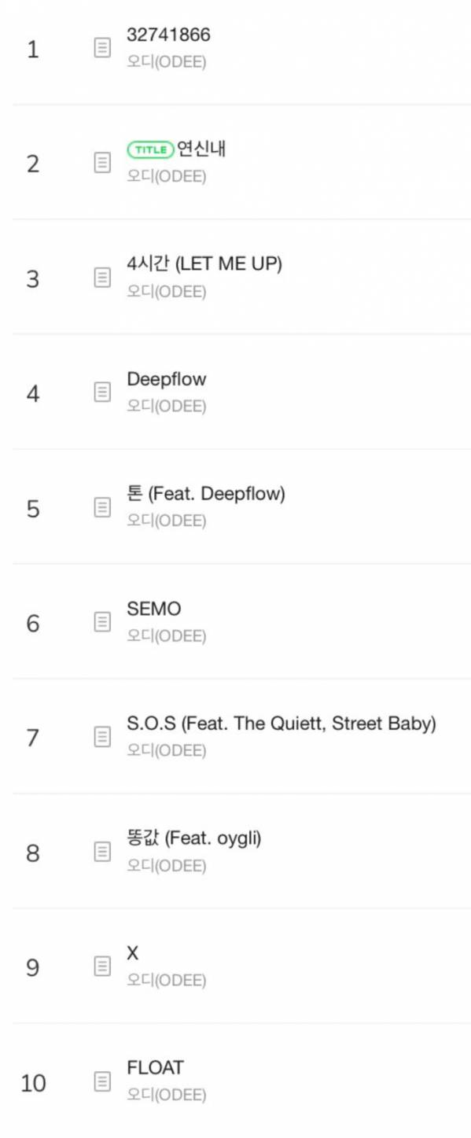
Task: Click artist 오디(ODEE) under track FLOAT
Action: click(x=167, y=1095)
